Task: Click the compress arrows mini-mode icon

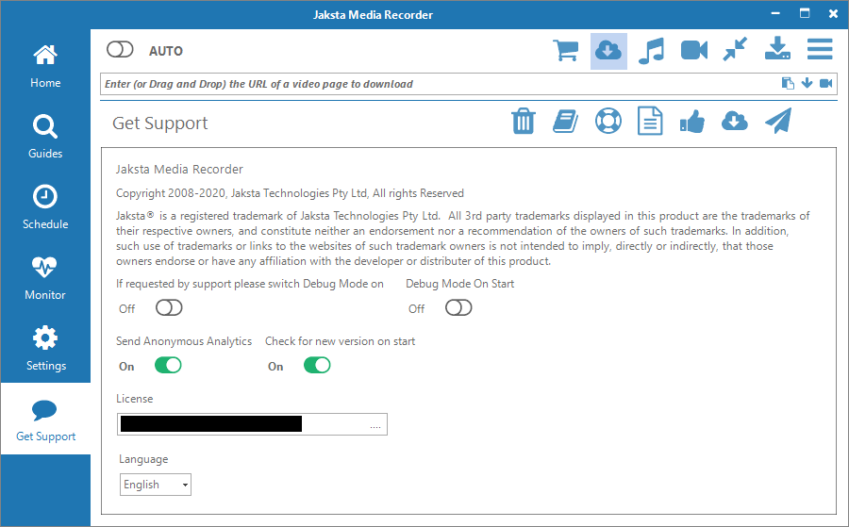Action: tap(735, 49)
